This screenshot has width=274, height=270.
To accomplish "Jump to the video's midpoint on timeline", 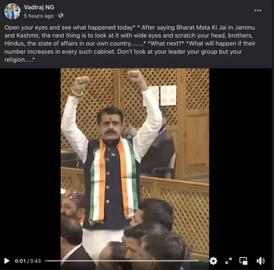I will [x=122, y=261].
